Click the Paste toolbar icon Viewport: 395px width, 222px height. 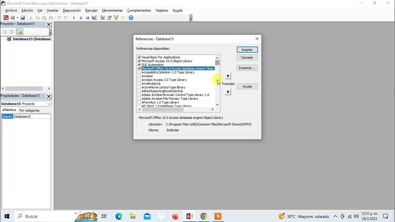[44, 18]
